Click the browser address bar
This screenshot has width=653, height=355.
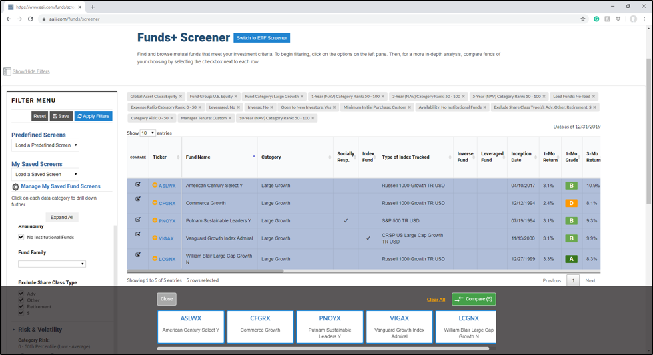tap(308, 19)
